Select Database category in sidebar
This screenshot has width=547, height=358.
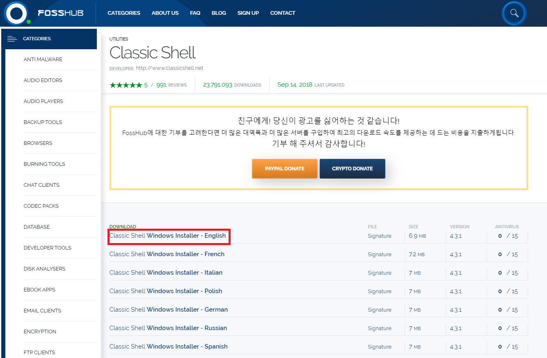[37, 227]
